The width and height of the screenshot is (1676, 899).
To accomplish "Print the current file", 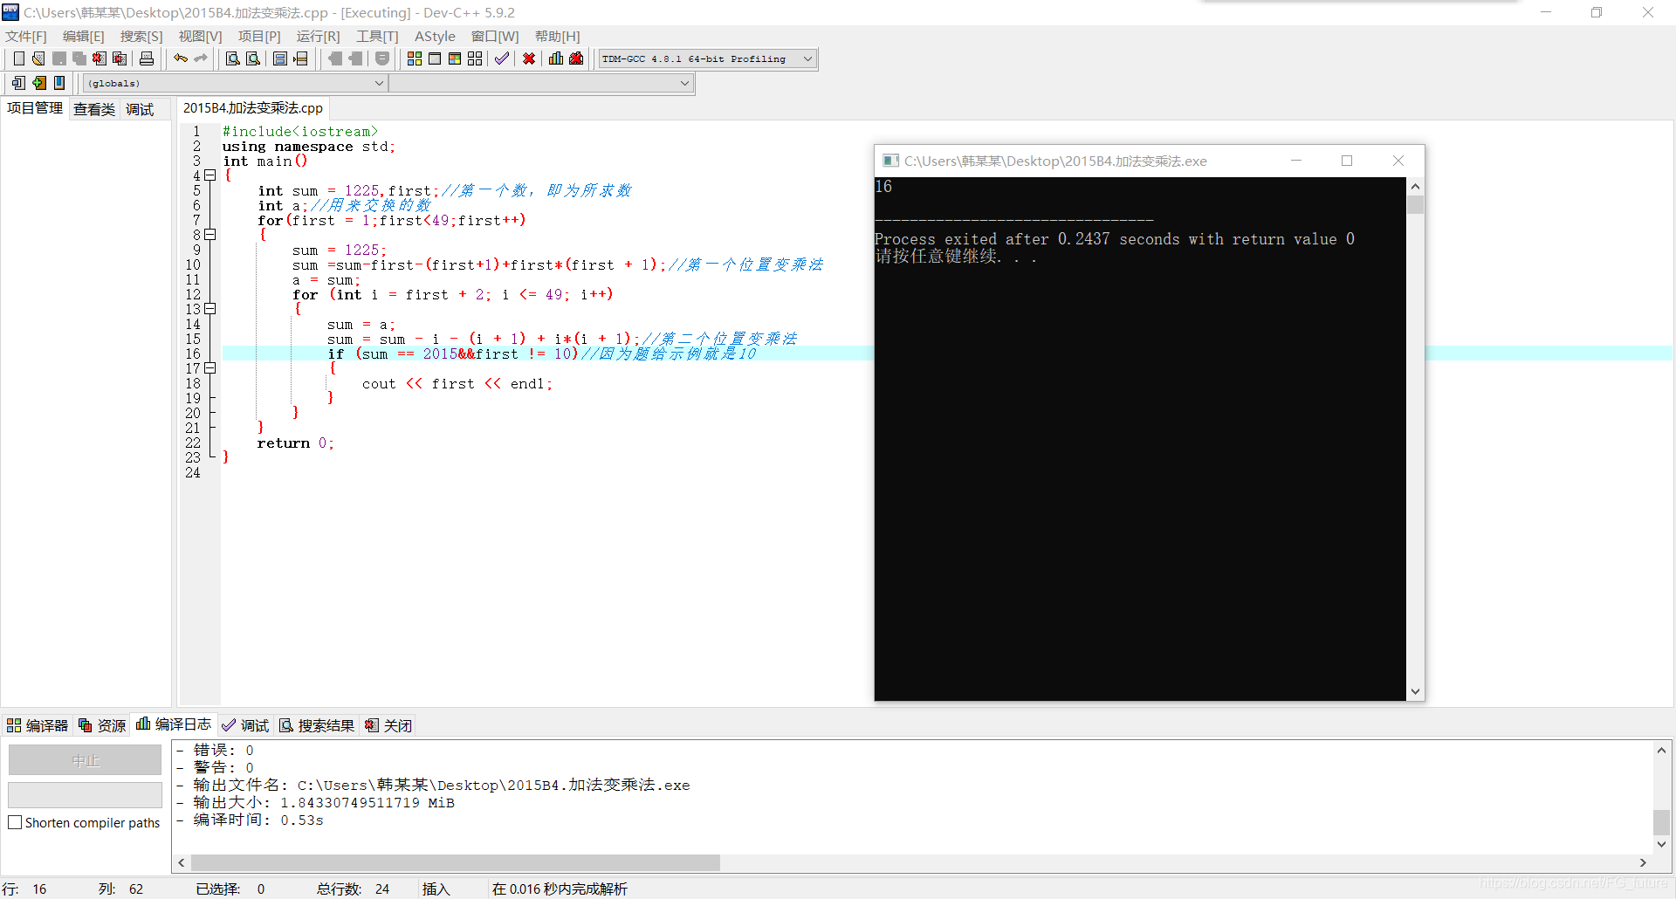I will click(147, 58).
